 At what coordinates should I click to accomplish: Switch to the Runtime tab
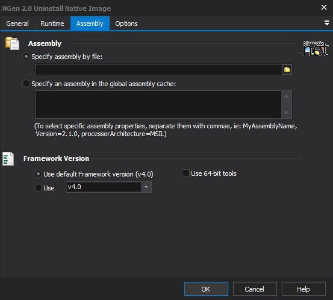pyautogui.click(x=52, y=23)
